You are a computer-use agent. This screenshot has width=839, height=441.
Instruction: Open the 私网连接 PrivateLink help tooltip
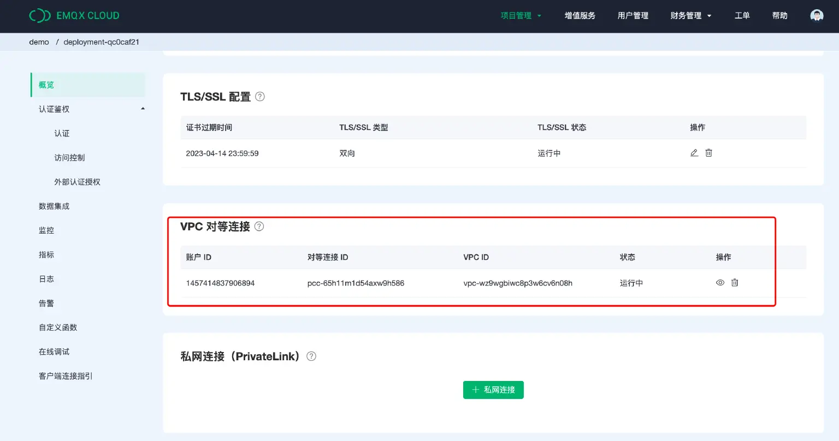(311, 356)
